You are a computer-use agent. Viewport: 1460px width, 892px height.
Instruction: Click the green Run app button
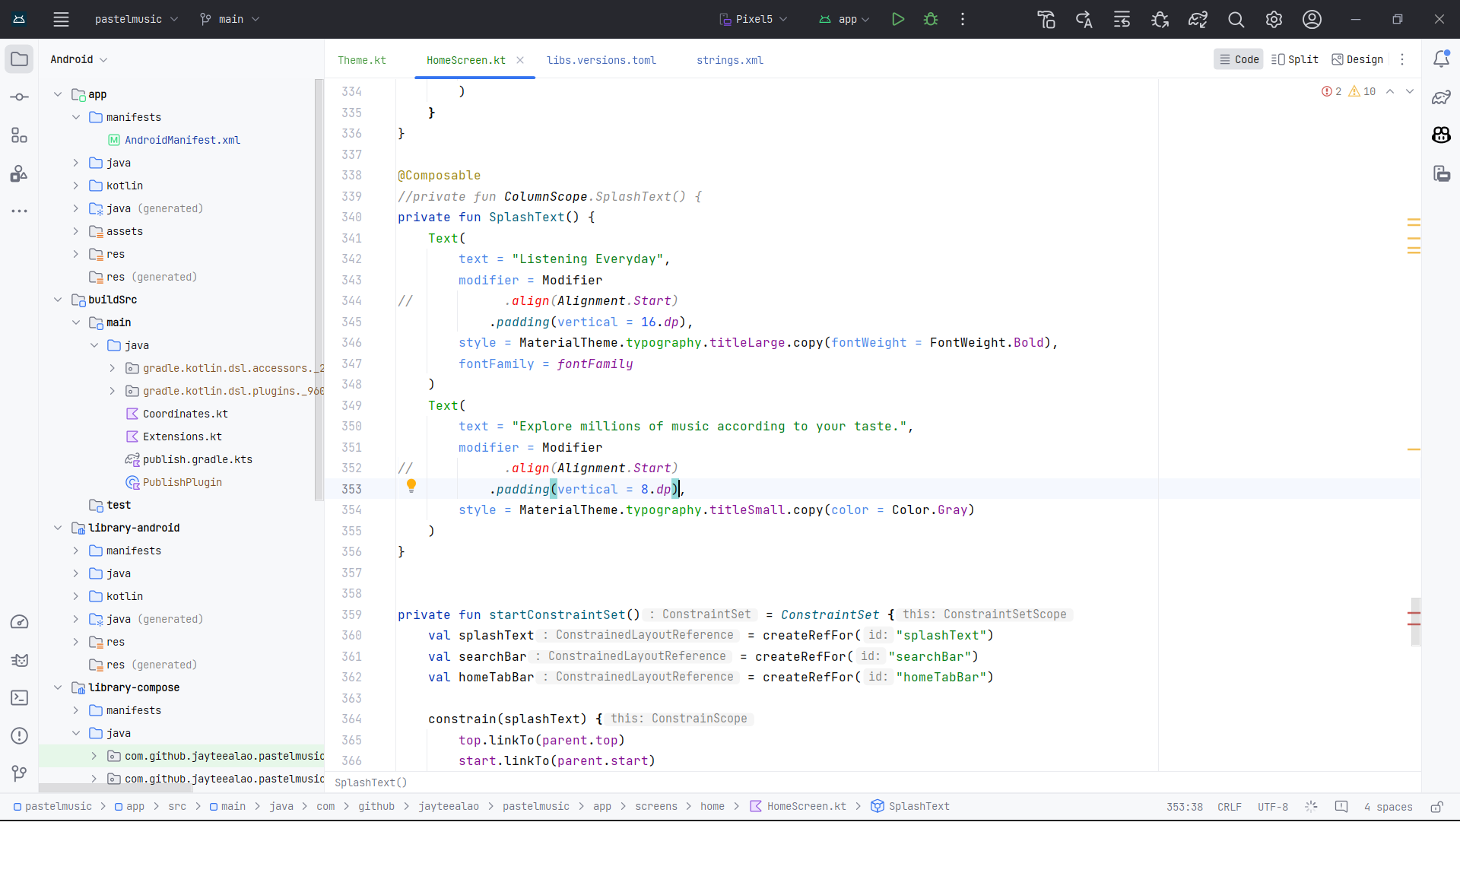click(x=897, y=20)
